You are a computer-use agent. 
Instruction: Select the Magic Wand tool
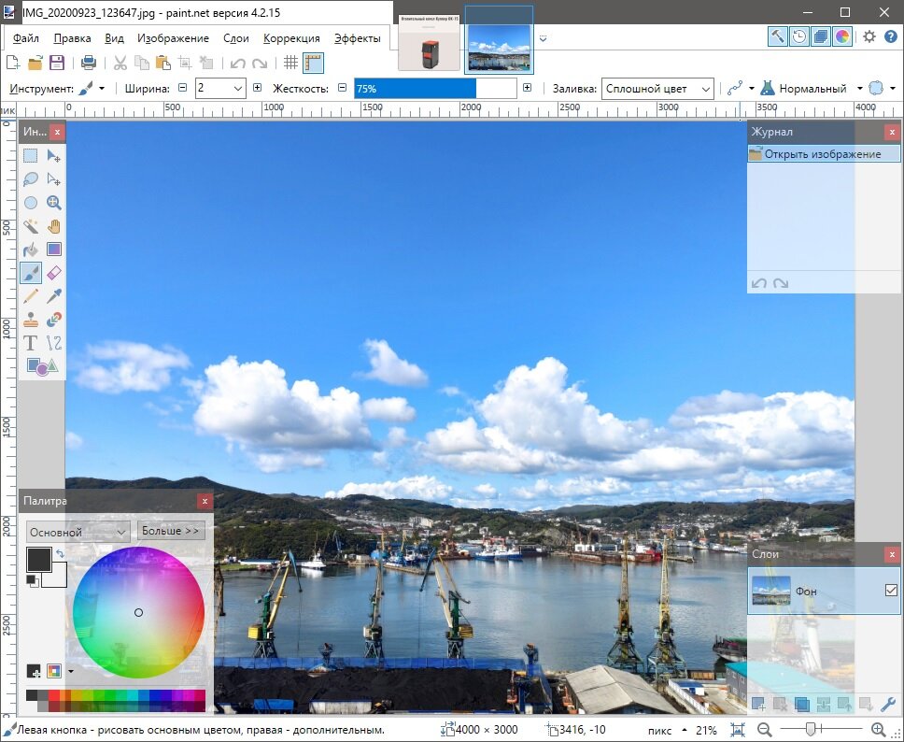30,226
